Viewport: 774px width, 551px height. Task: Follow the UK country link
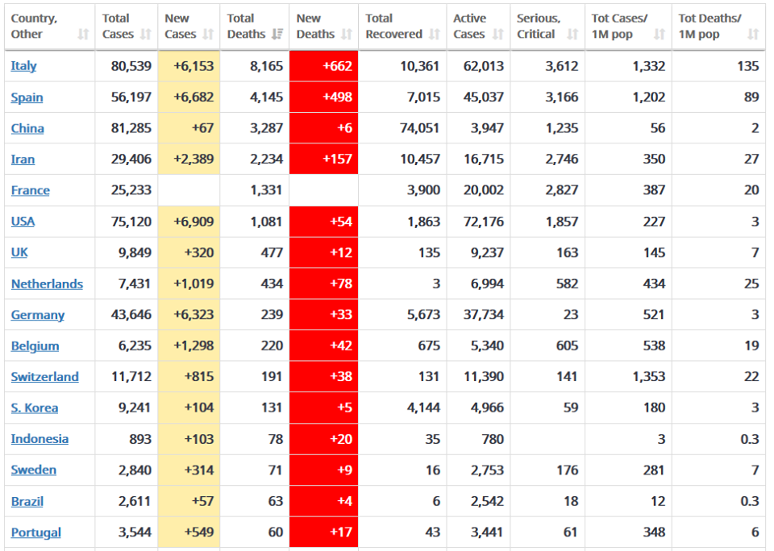[x=19, y=253]
